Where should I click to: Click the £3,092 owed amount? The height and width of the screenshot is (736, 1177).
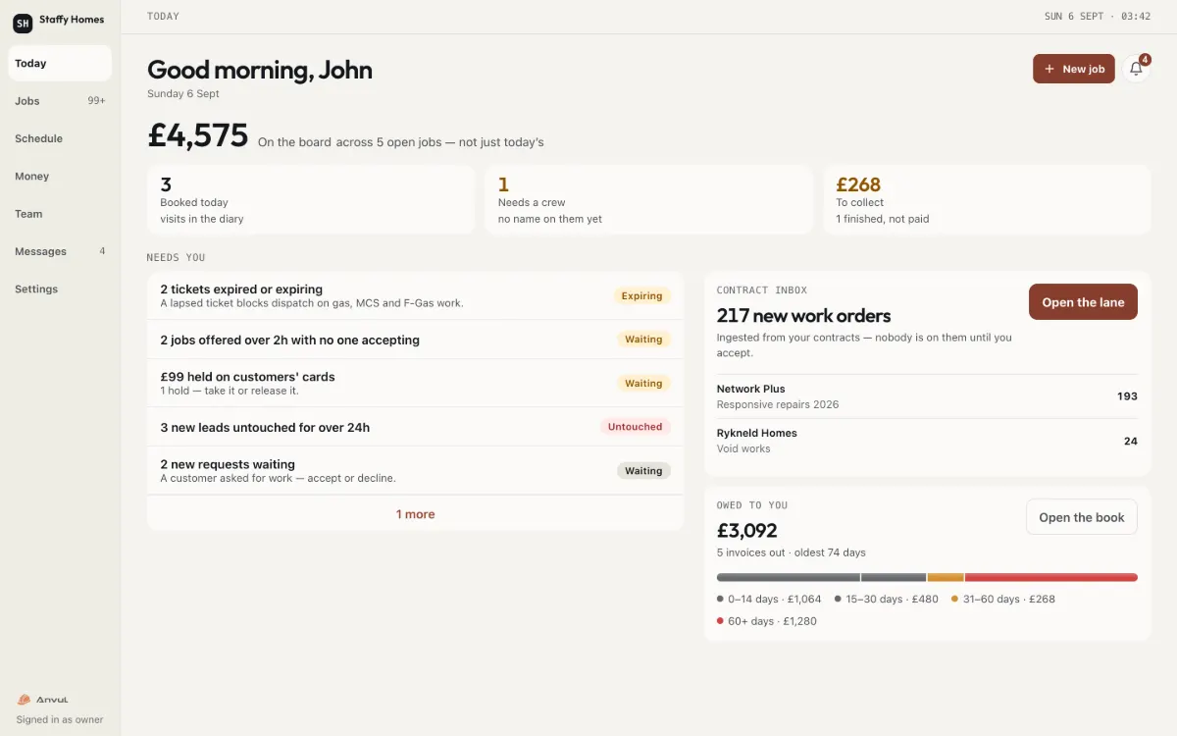click(747, 531)
